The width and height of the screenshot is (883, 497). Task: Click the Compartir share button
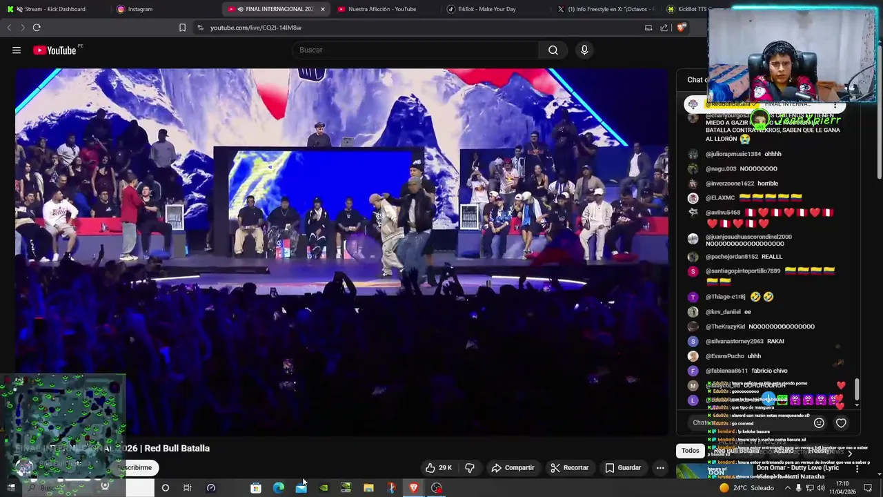(513, 467)
